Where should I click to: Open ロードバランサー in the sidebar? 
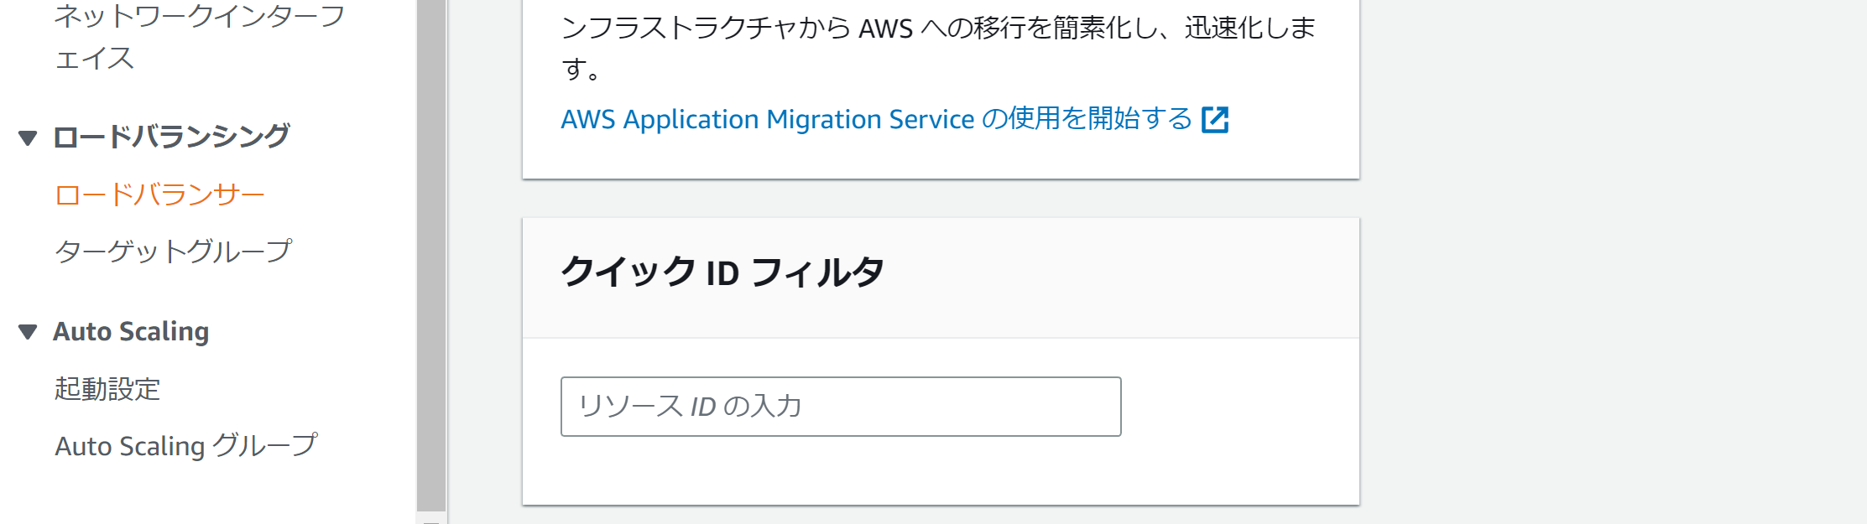159,195
